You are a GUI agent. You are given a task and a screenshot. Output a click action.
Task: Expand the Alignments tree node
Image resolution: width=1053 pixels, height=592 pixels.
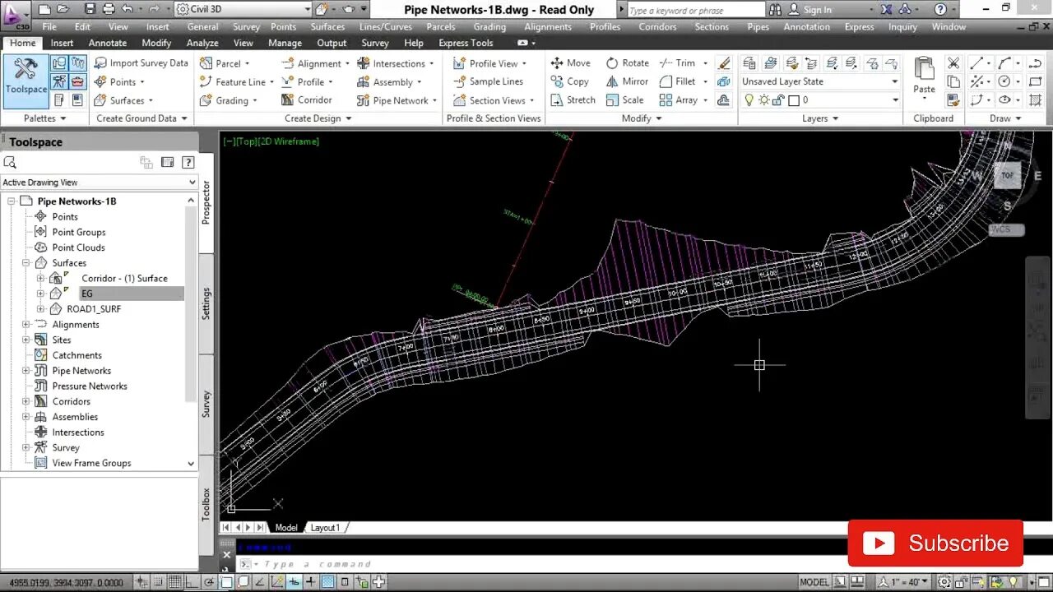(26, 325)
